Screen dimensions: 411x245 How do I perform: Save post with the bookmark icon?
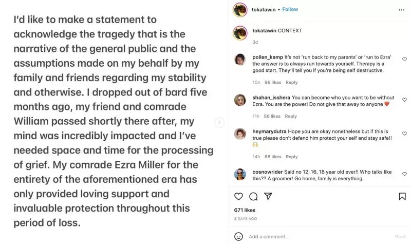point(402,197)
